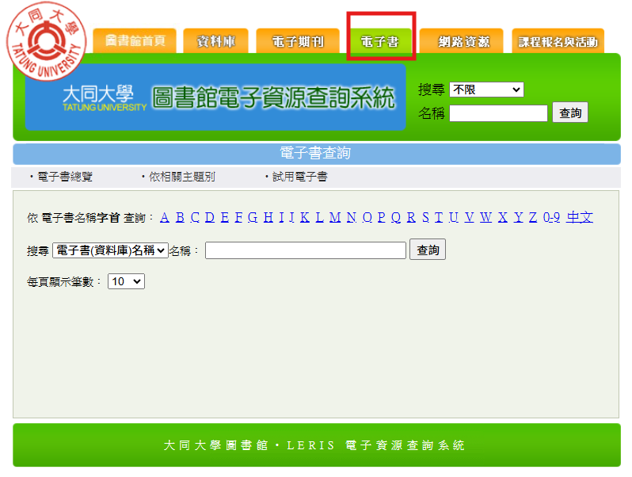Browse e-books starting with I

pos(281,217)
